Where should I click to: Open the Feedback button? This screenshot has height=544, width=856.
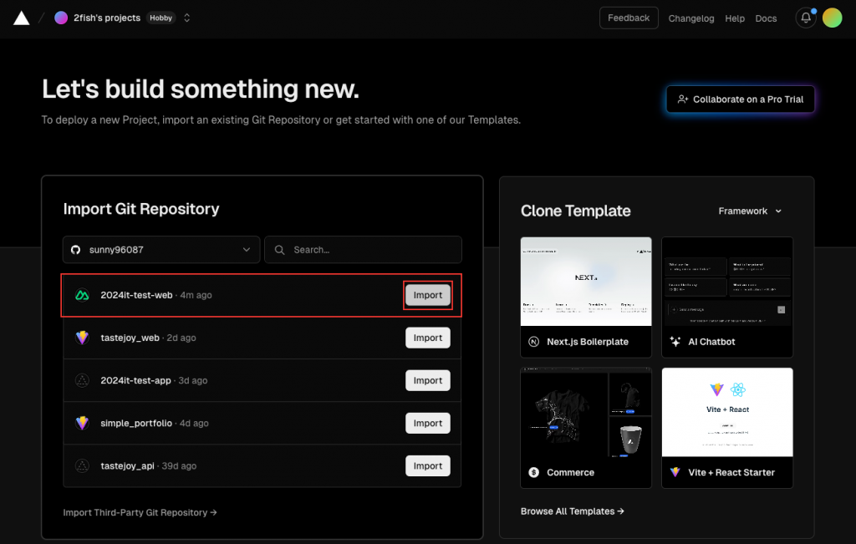tap(629, 18)
